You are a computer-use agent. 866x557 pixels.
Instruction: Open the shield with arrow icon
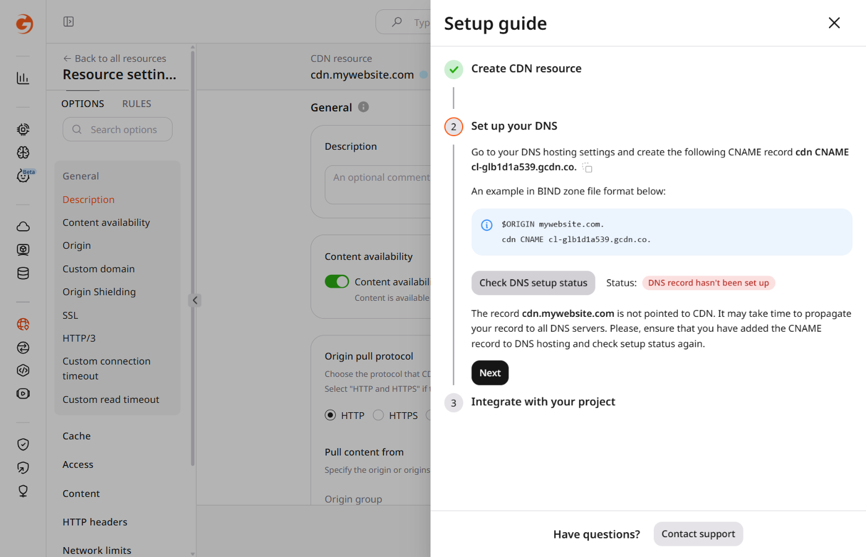(x=23, y=468)
